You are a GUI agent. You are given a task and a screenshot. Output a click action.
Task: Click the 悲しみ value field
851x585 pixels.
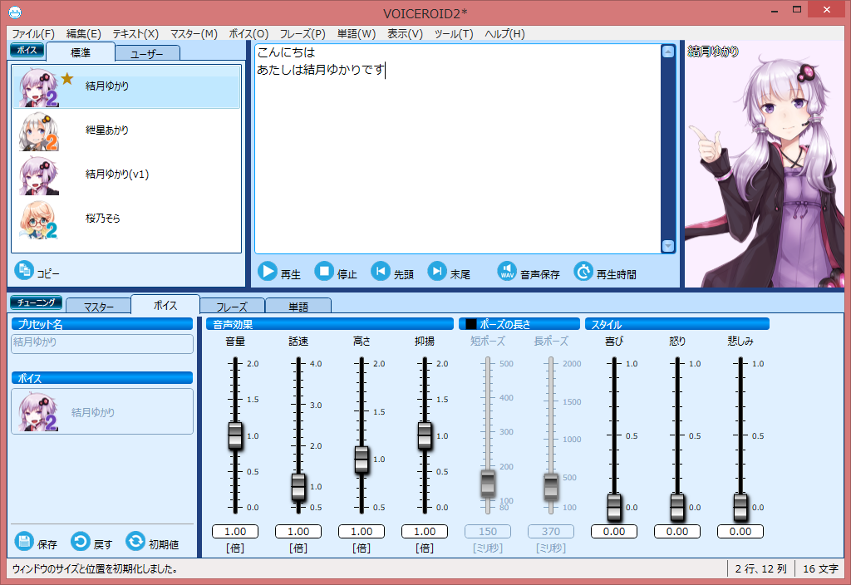[x=740, y=532]
